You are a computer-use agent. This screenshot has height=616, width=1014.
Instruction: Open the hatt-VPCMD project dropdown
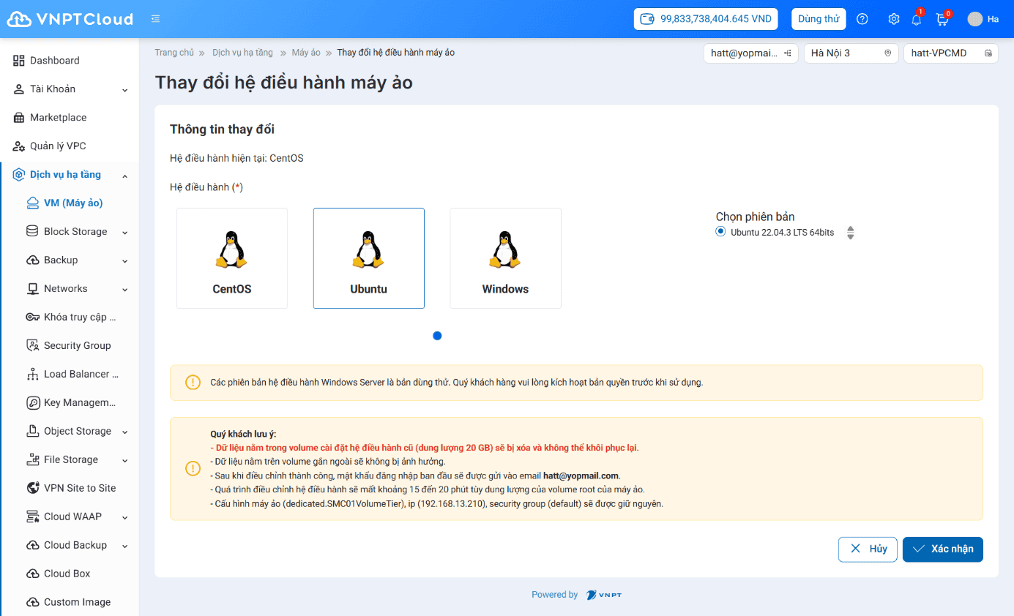(x=950, y=53)
